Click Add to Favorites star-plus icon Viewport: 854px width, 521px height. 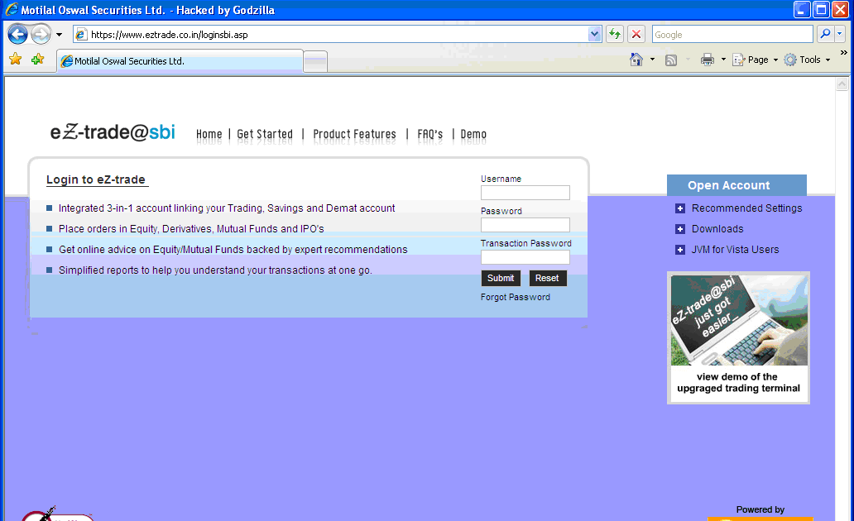click(37, 60)
